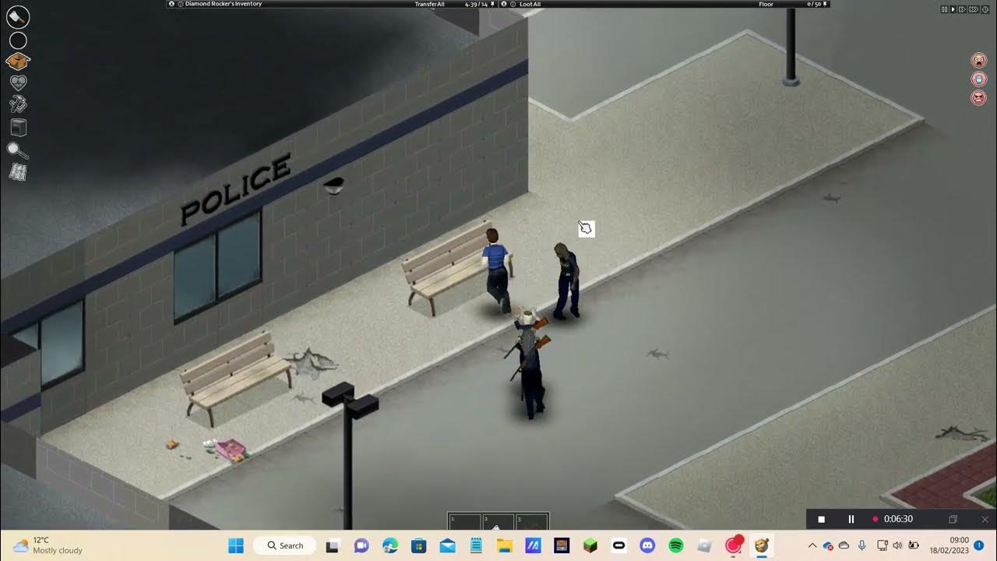Open the furniture movables icon
This screenshot has width=997, height=561.
pos(18,127)
